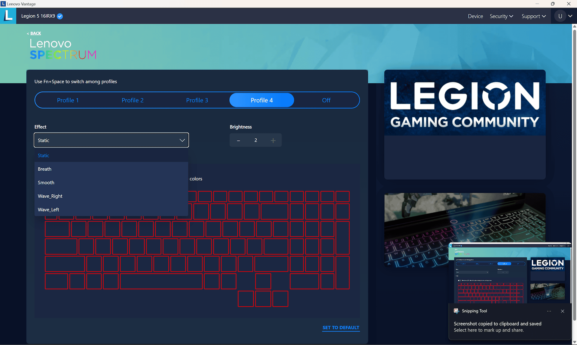This screenshot has height=345, width=577.
Task: Click the page scrollbar down arrow
Action: [x=574, y=342]
